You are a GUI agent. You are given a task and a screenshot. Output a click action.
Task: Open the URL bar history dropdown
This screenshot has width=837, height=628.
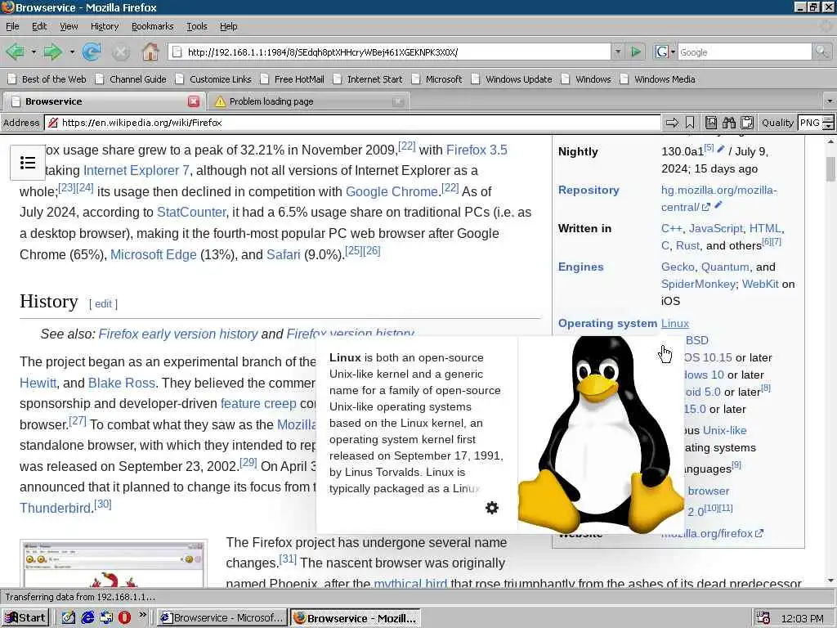click(618, 52)
